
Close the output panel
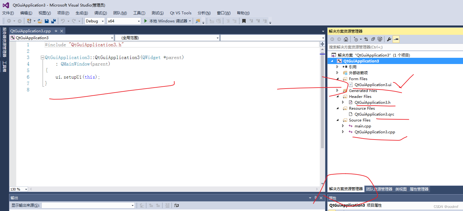click(x=321, y=198)
